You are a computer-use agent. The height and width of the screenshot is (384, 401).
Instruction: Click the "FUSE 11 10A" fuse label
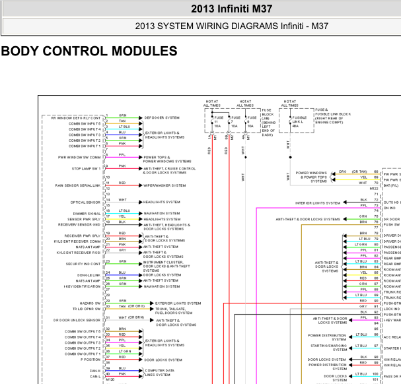219,121
